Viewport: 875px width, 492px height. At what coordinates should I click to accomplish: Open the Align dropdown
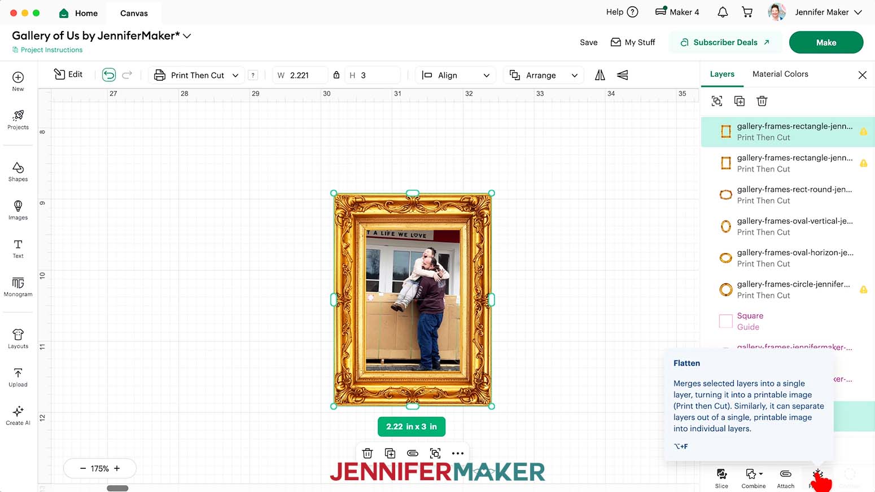coord(456,75)
